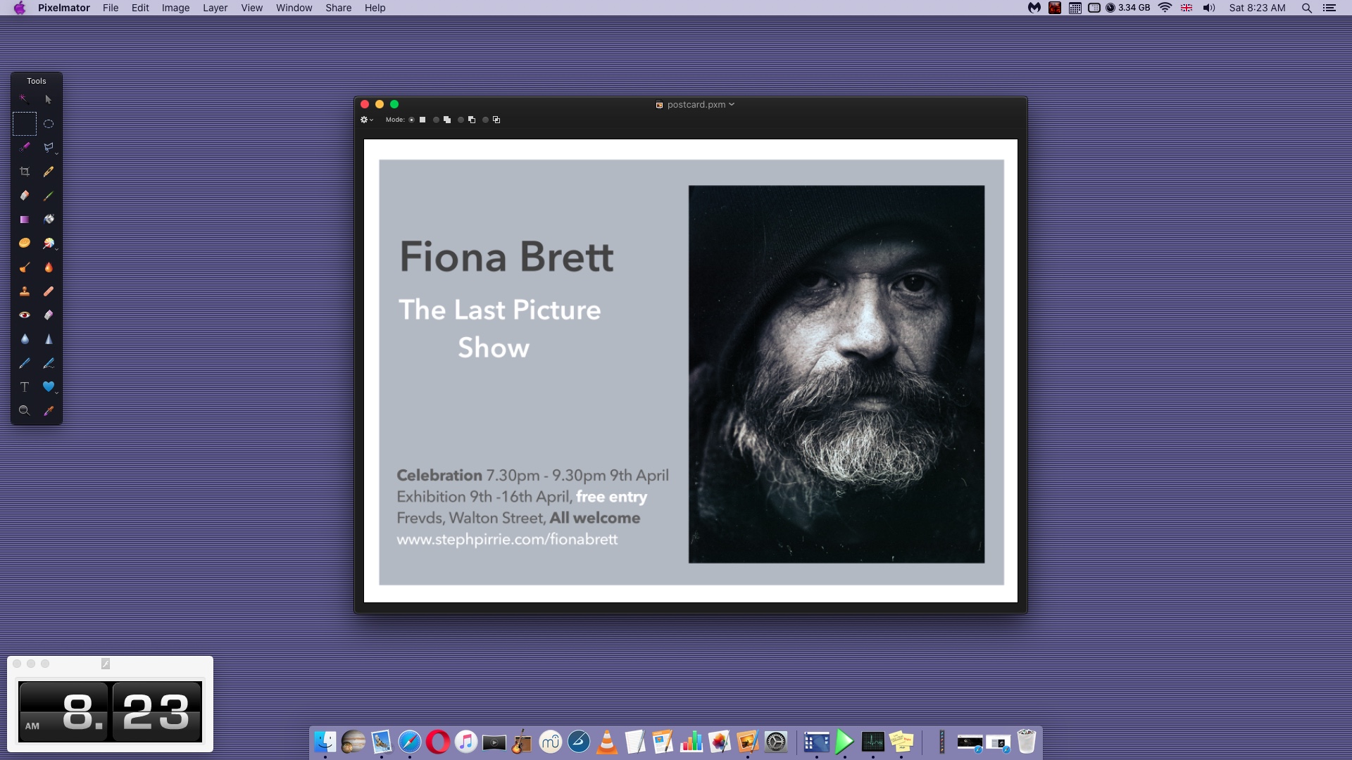Open the Layer menu
The height and width of the screenshot is (760, 1352).
coord(215,8)
